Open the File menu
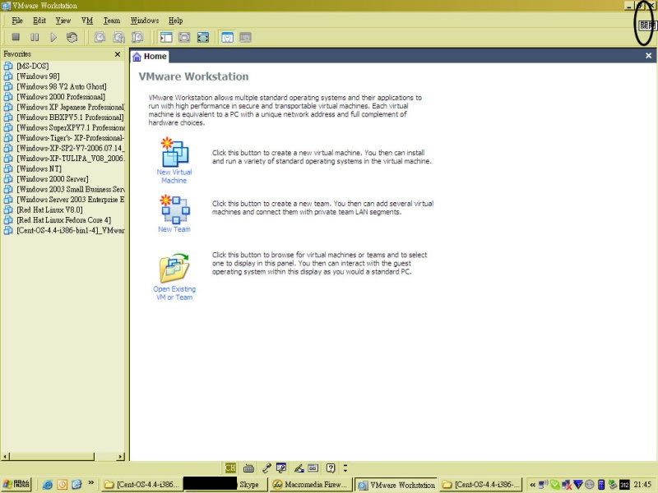Image resolution: width=658 pixels, height=493 pixels. 17,21
